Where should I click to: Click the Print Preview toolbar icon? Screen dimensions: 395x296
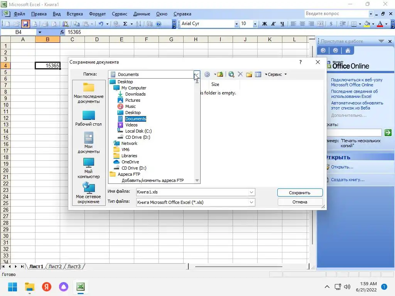[54, 24]
